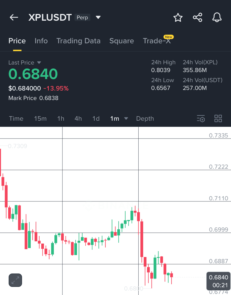The width and height of the screenshot is (231, 295).
Task: Expand the 1m interval dropdown arrow
Action: coord(126,118)
